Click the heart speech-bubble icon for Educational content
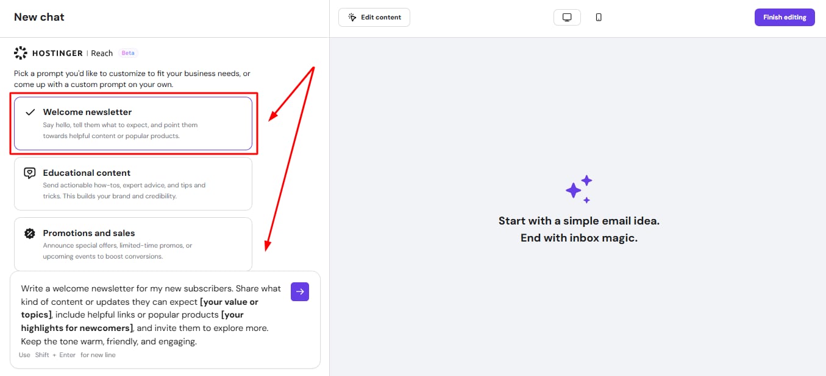The height and width of the screenshot is (376, 826). click(30, 173)
